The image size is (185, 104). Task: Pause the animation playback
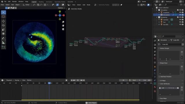pyautogui.click(x=78, y=80)
